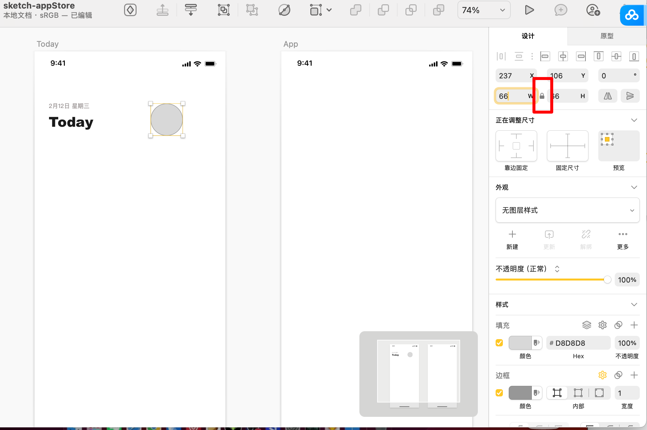
Task: Click blend mode icon in 填充 header
Action: point(618,325)
